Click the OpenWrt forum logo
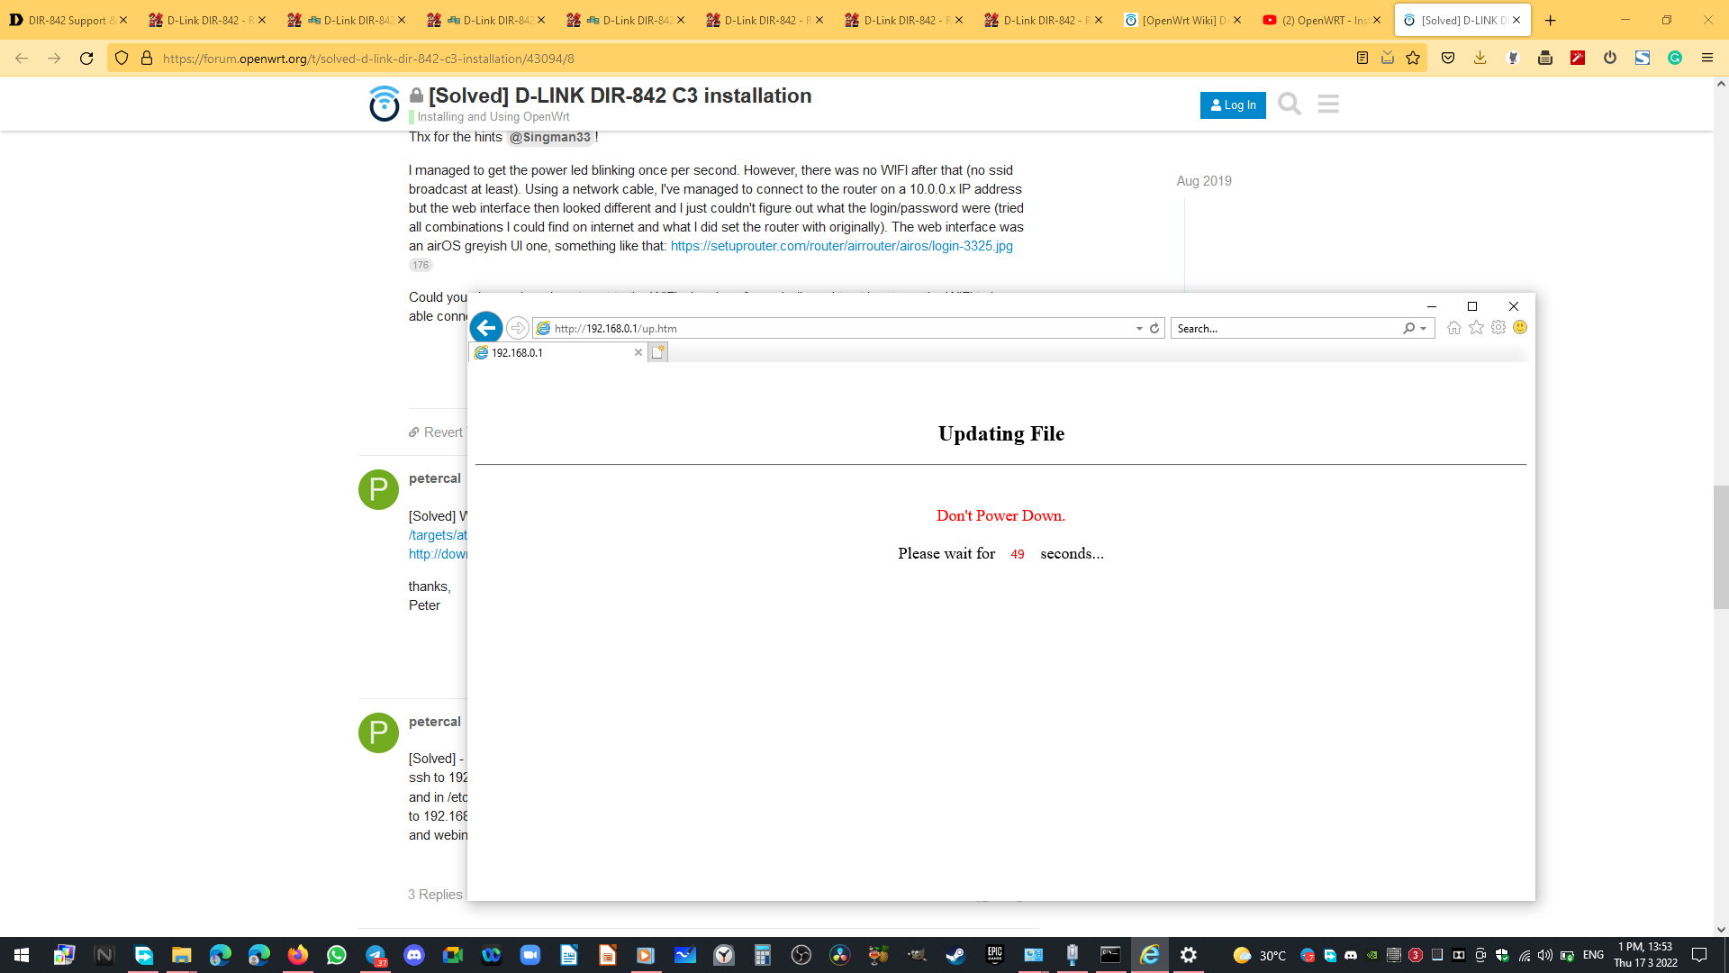1729x973 pixels. (385, 104)
